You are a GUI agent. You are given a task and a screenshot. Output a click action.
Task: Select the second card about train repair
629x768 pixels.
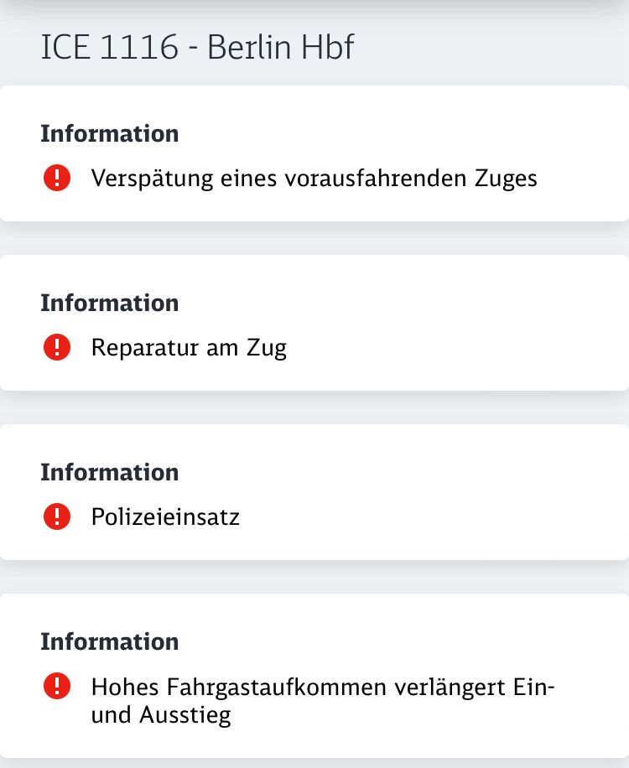(x=314, y=323)
